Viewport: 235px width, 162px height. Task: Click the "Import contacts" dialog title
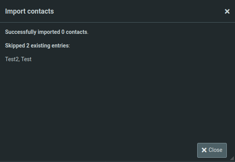pyautogui.click(x=29, y=11)
